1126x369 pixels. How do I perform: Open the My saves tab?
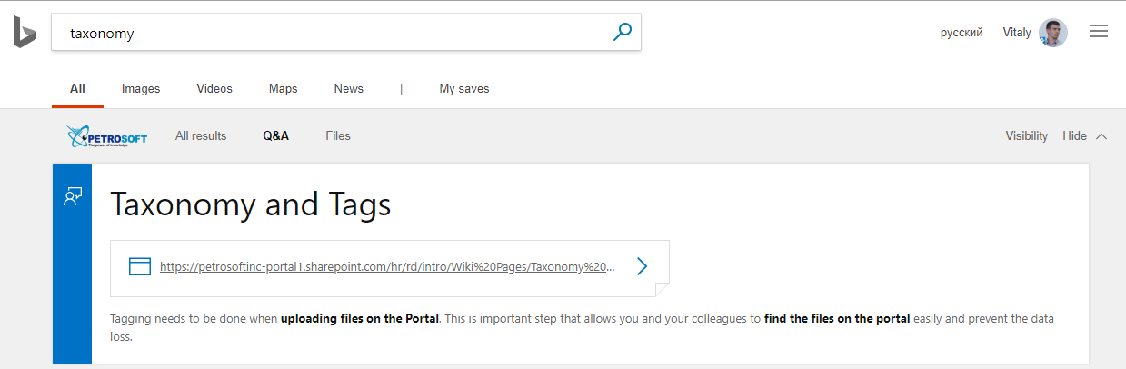click(464, 89)
